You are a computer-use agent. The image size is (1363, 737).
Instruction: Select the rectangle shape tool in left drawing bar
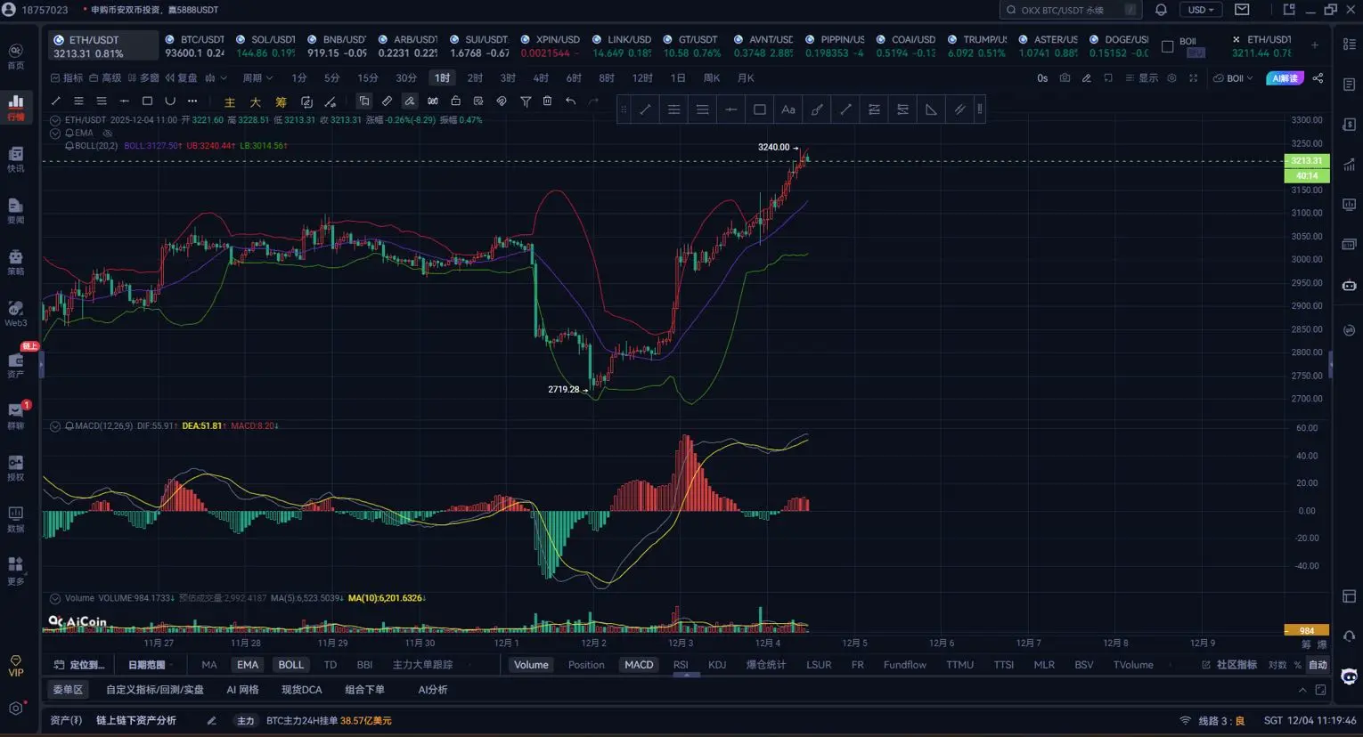pos(147,101)
